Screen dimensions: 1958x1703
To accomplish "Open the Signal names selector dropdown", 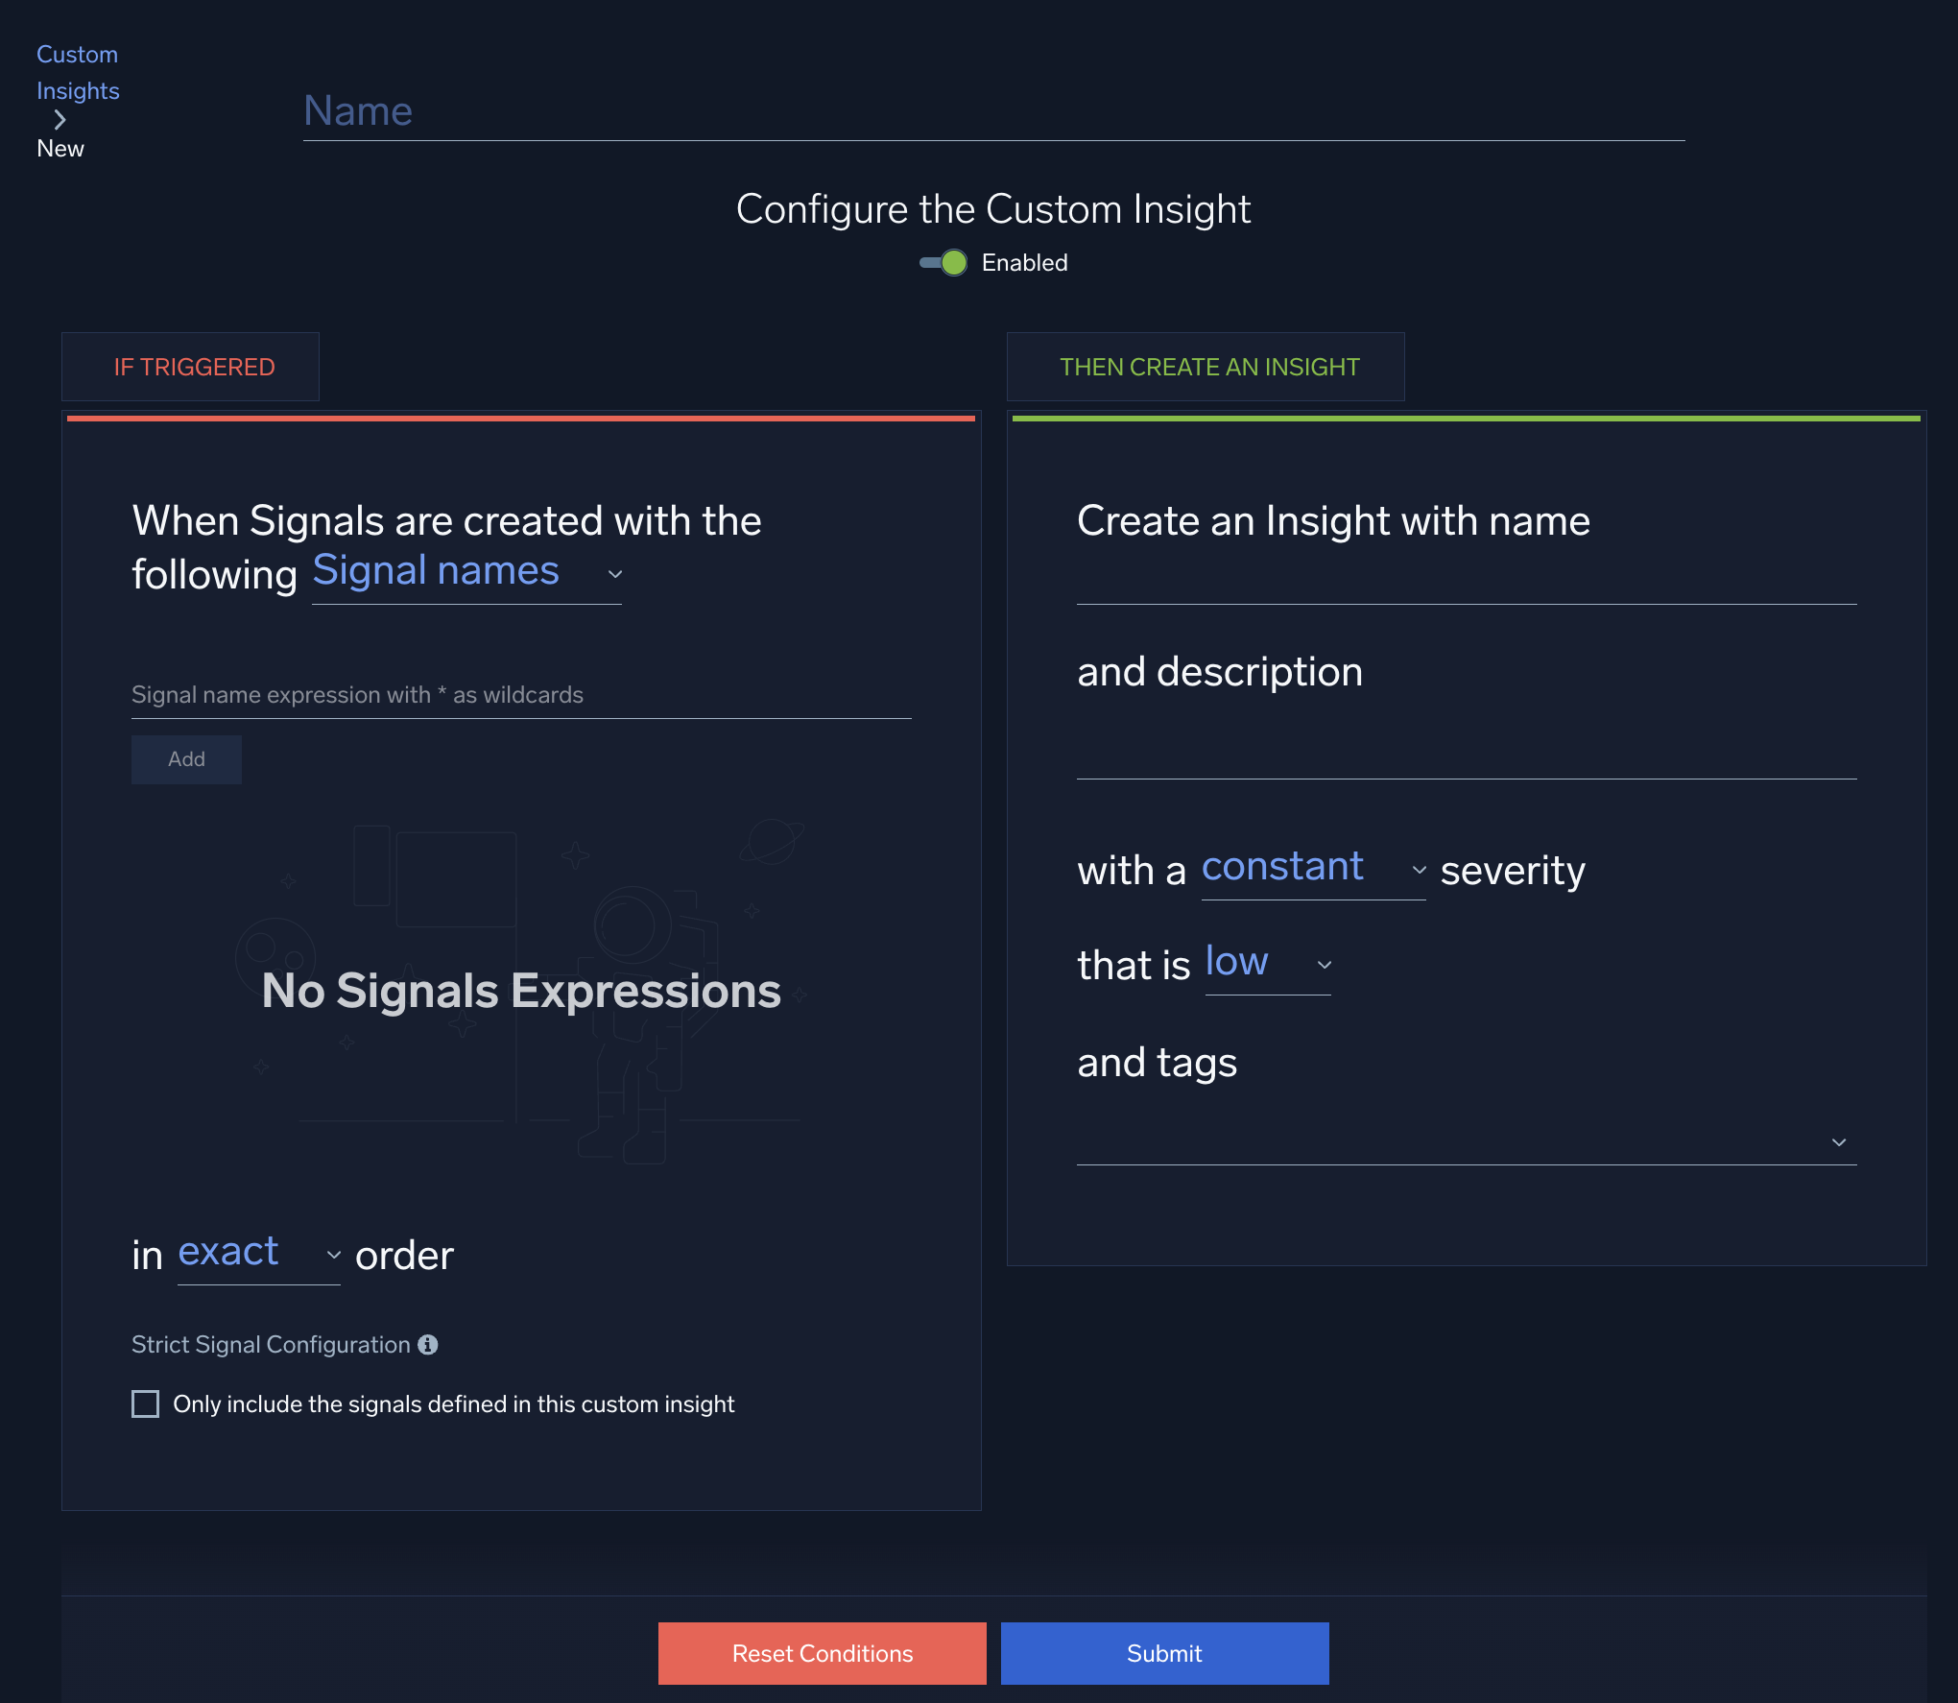I will tap(436, 569).
